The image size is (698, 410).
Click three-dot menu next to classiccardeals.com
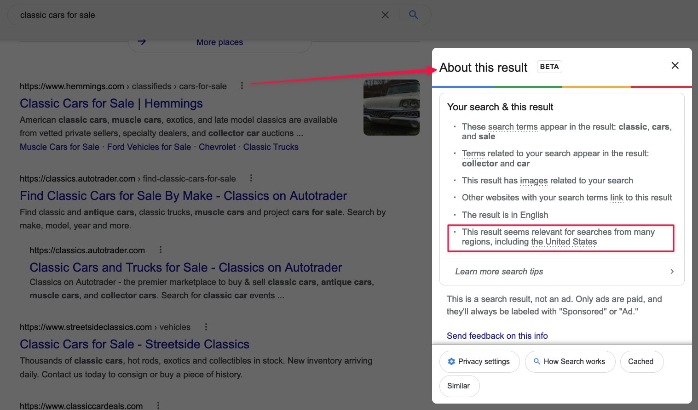[158, 405]
